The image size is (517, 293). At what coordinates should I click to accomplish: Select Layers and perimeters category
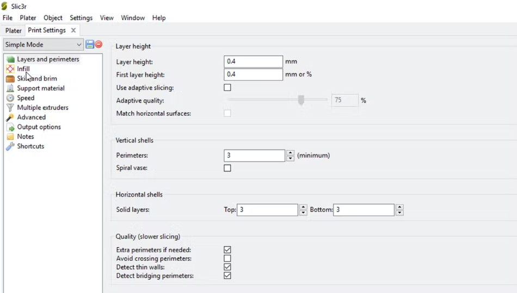(48, 59)
